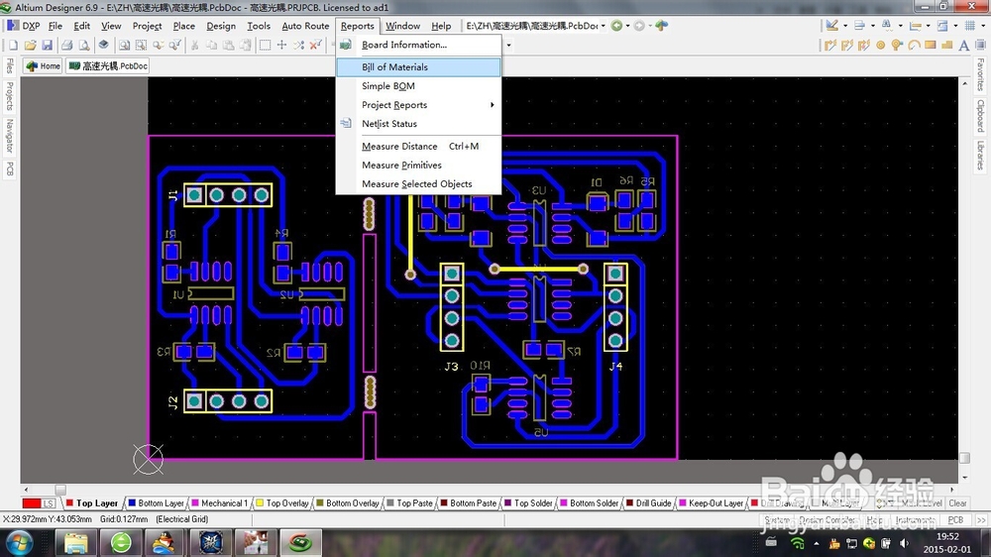Screen dimensions: 991x557
Task: Open the Favorites side panel
Action: (x=980, y=74)
